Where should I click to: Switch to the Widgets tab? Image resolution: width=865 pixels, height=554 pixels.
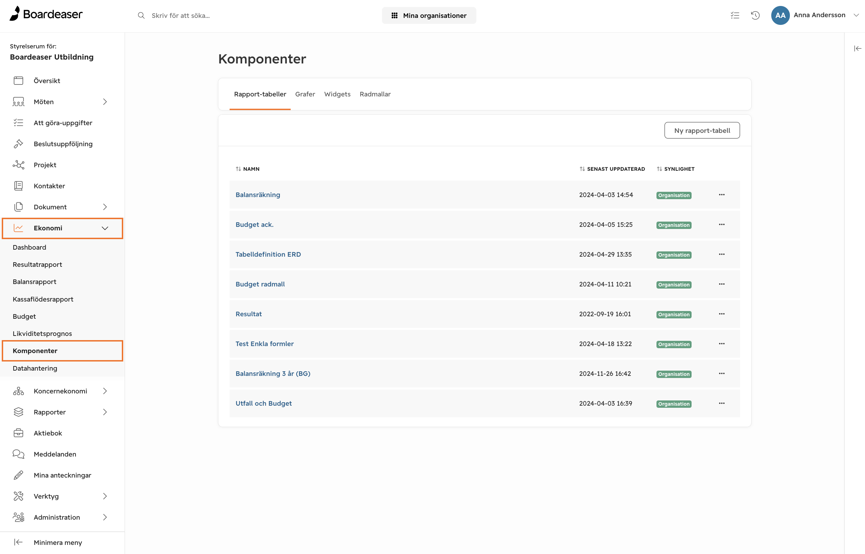click(x=337, y=94)
